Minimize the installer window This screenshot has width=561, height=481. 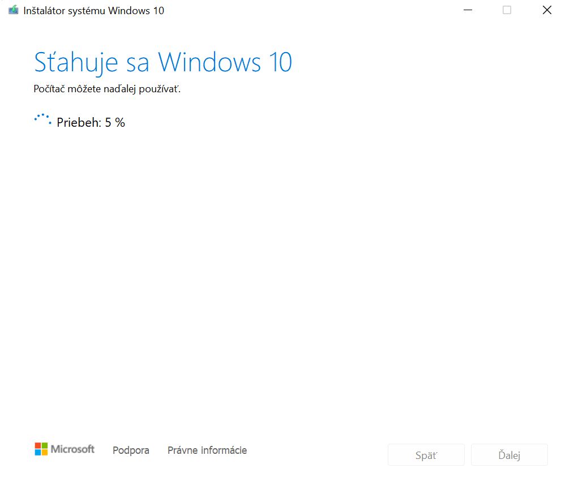pos(468,10)
